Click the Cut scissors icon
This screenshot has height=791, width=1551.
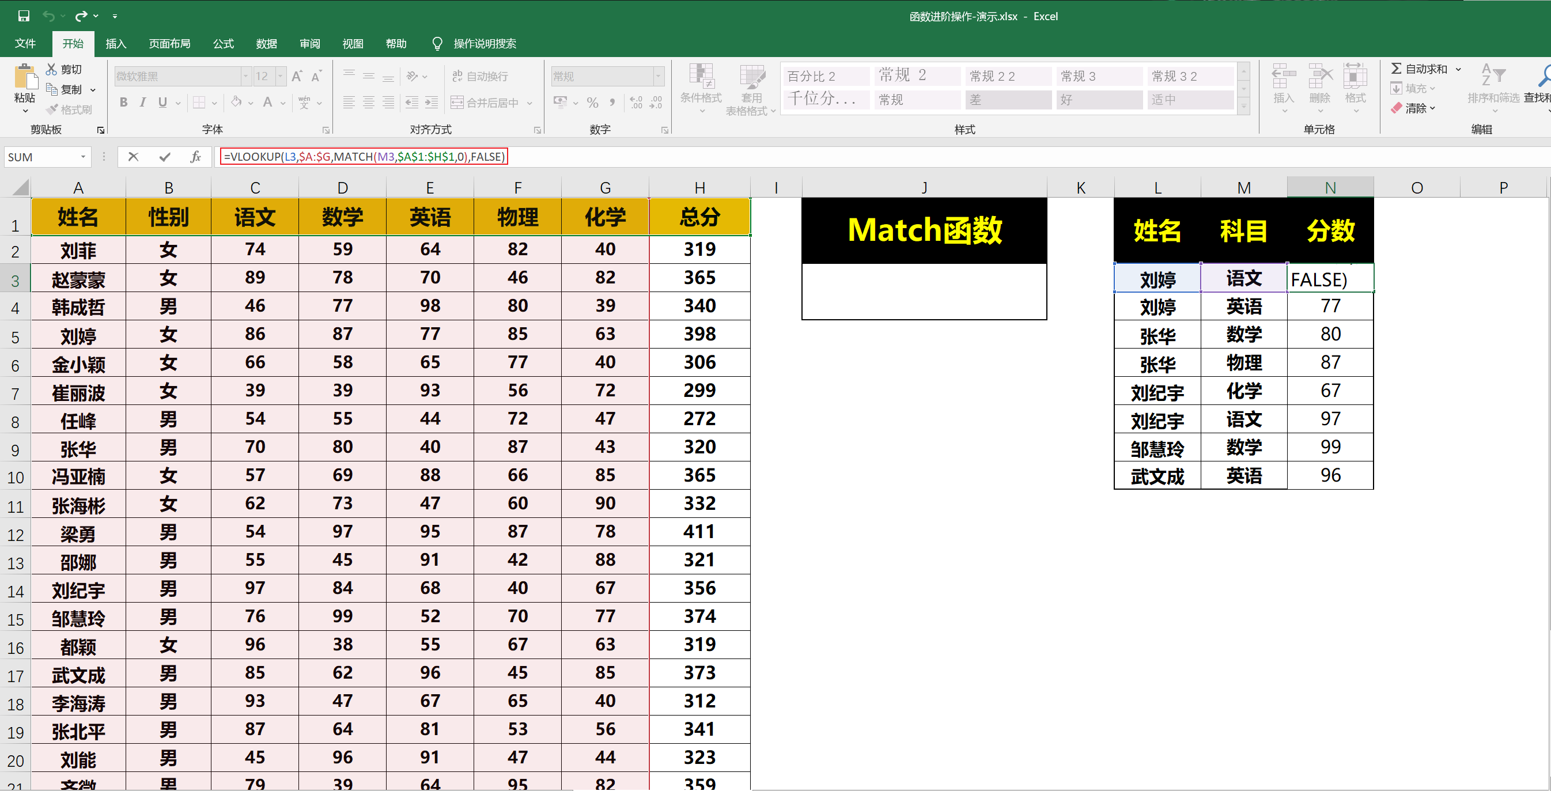click(52, 69)
